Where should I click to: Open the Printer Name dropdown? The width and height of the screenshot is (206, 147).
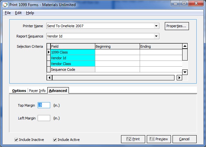tap(156, 26)
